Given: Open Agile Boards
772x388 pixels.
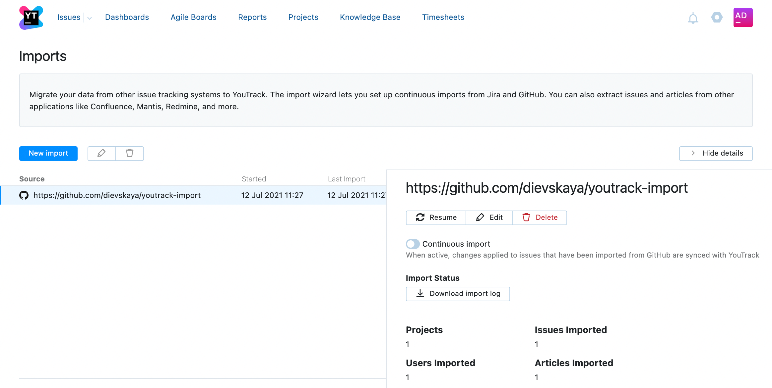Looking at the screenshot, I should (193, 17).
